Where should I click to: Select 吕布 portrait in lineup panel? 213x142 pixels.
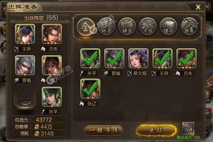52,34
